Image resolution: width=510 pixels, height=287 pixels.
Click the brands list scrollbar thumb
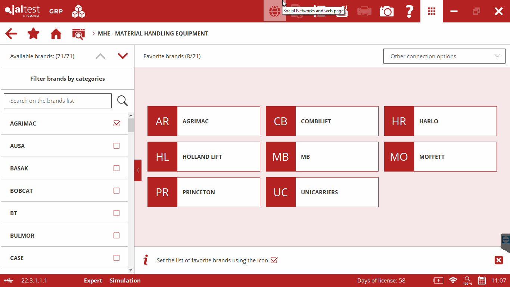131,126
